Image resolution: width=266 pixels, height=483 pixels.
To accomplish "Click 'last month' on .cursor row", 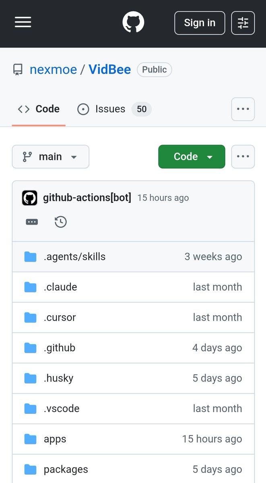I will coord(217,318).
